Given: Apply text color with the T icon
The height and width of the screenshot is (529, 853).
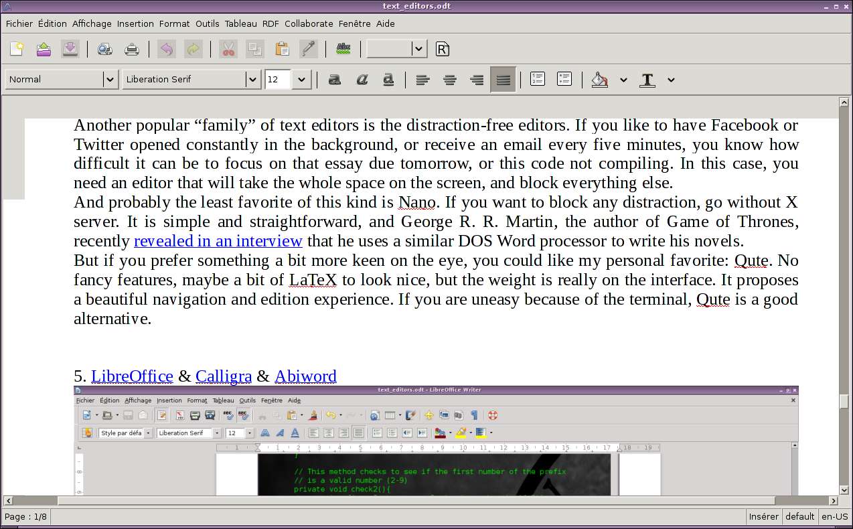Looking at the screenshot, I should pos(647,80).
